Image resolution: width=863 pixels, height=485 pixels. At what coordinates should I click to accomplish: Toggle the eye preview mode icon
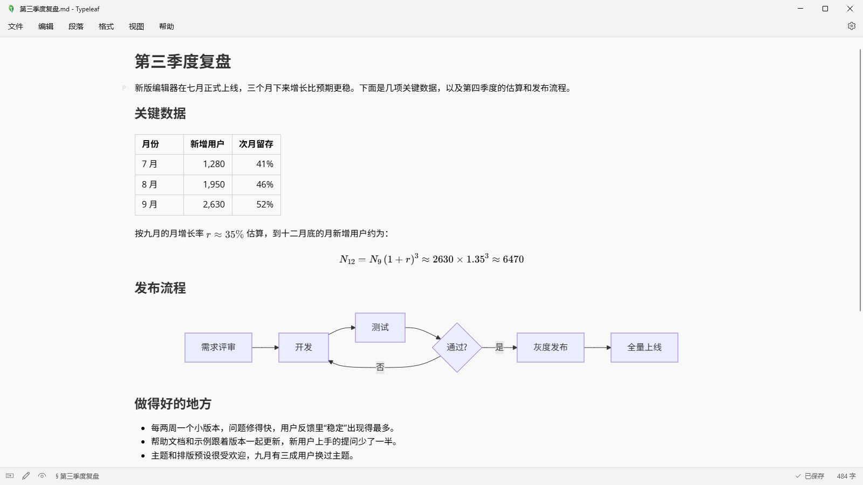tap(42, 476)
